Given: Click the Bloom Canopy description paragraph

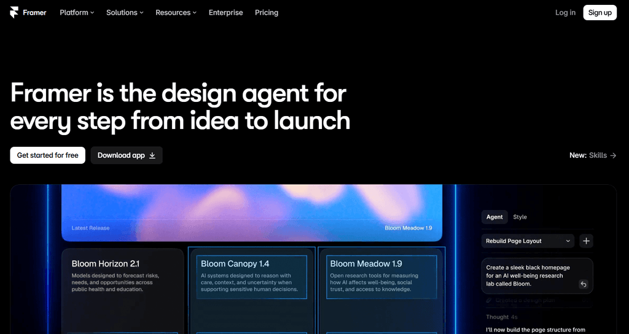Looking at the screenshot, I should pos(249,282).
